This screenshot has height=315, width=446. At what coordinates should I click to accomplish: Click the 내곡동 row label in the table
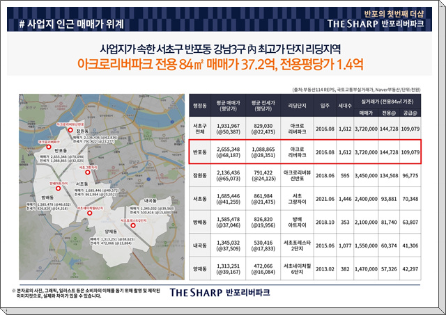(200, 245)
